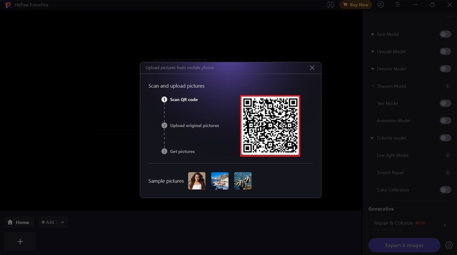The image size is (457, 255).
Task: Choose the woman portrait sample picture
Action: tap(197, 181)
